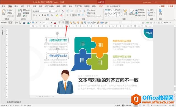Screen dimensions: 176x107
Task: Click the New Slide (新建幻灯片) icon
Action: (x=20, y=11)
